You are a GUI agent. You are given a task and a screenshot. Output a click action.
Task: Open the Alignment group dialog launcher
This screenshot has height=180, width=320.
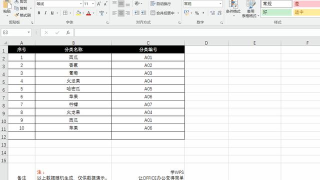179,22
